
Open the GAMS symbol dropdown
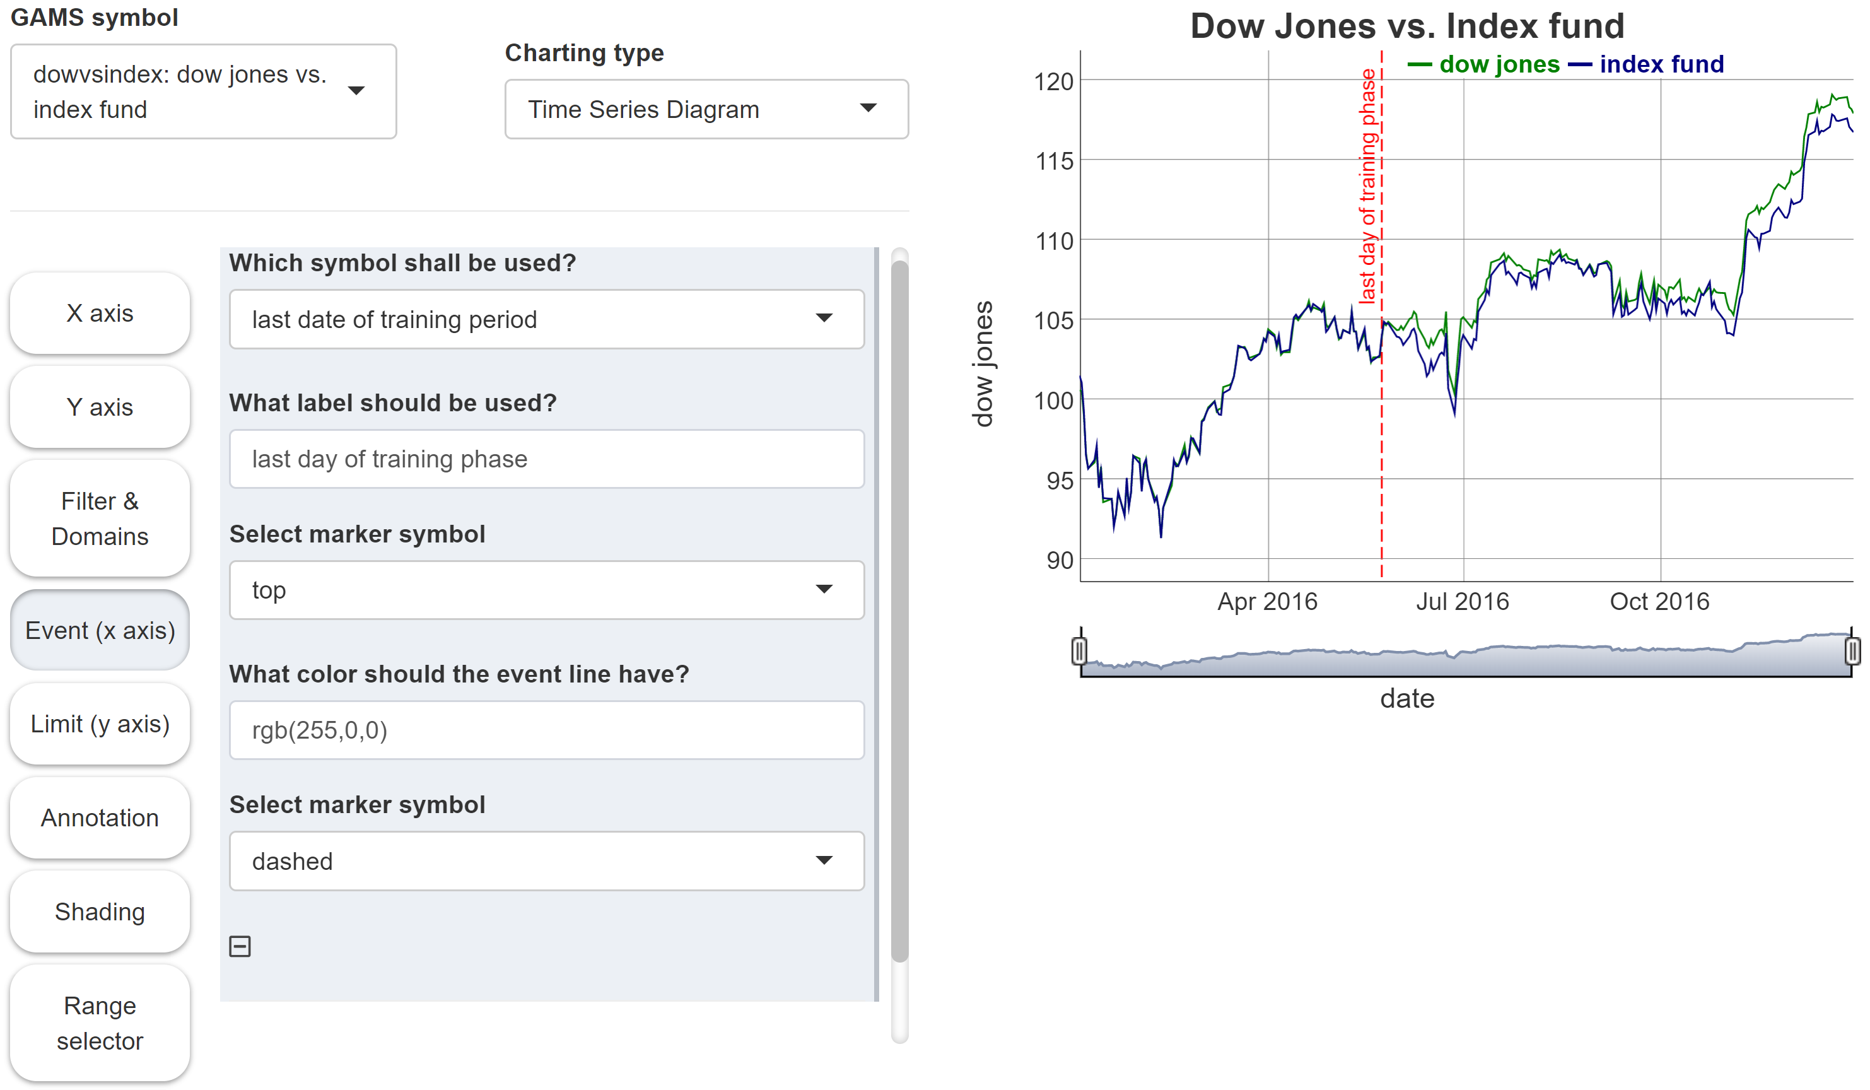tap(203, 91)
